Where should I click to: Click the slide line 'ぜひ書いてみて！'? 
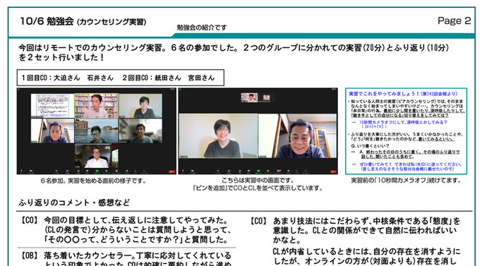click(376, 164)
